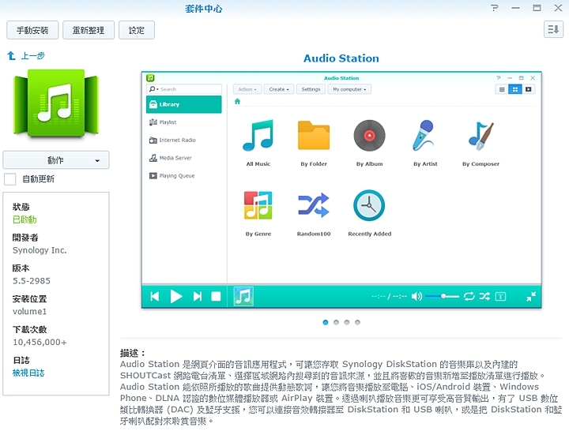Click the previous track button
The height and width of the screenshot is (431, 569).
point(155,297)
